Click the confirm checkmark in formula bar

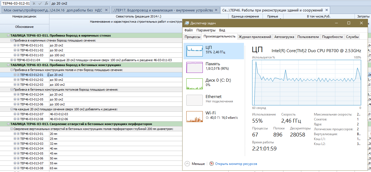coord(40,3)
